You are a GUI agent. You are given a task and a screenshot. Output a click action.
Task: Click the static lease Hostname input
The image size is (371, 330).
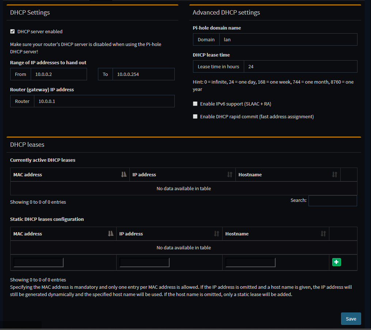coord(250,262)
